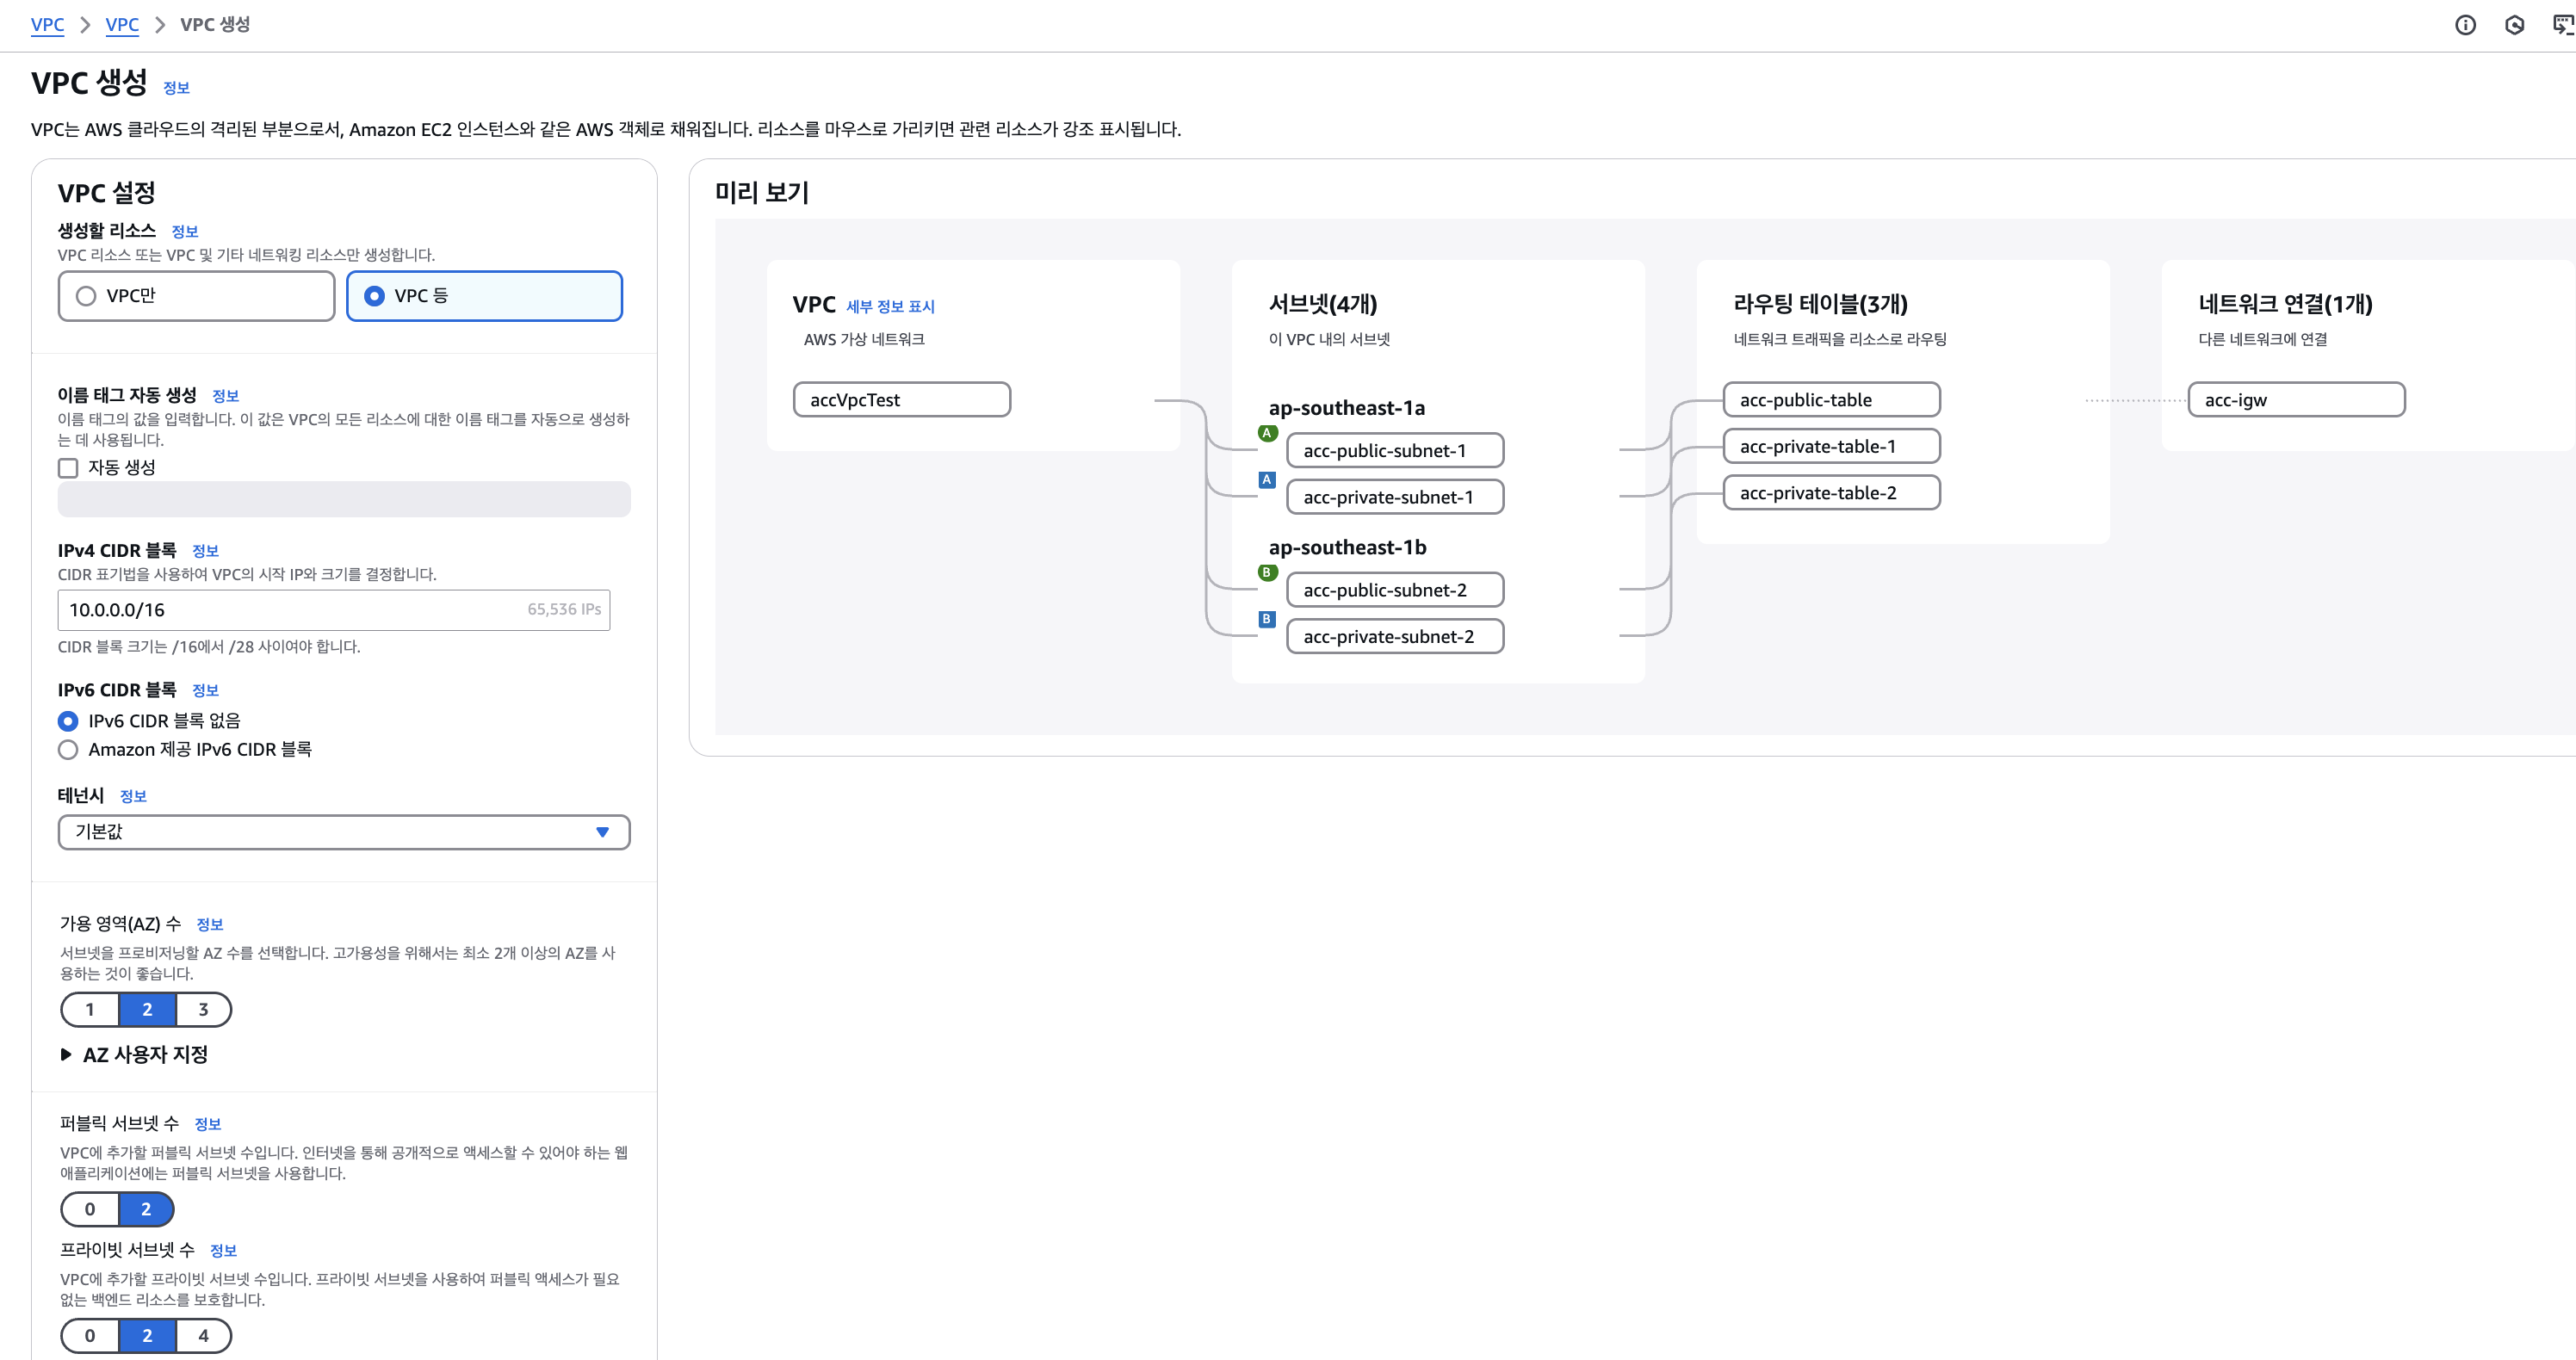
Task: Open the info panel circle icon
Action: tap(2465, 25)
